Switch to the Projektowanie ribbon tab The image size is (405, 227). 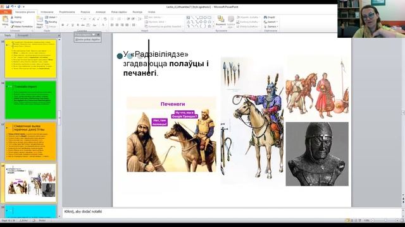tap(67, 12)
